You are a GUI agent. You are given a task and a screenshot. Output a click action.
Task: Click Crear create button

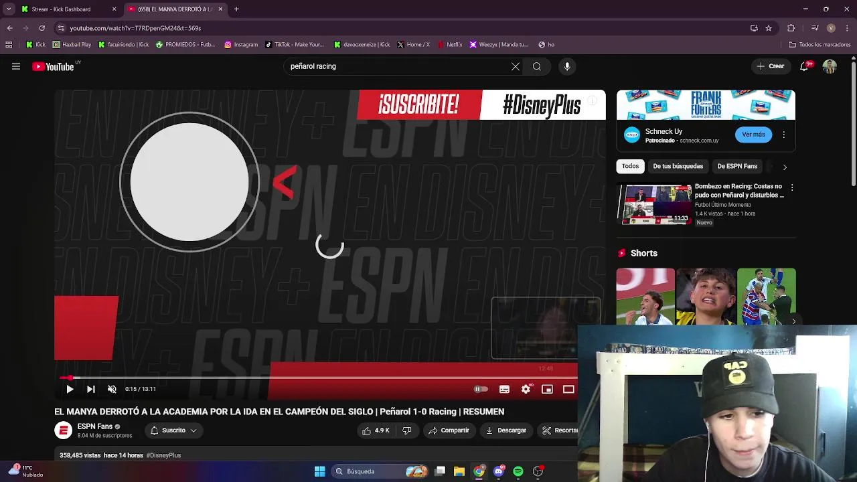[x=770, y=66]
